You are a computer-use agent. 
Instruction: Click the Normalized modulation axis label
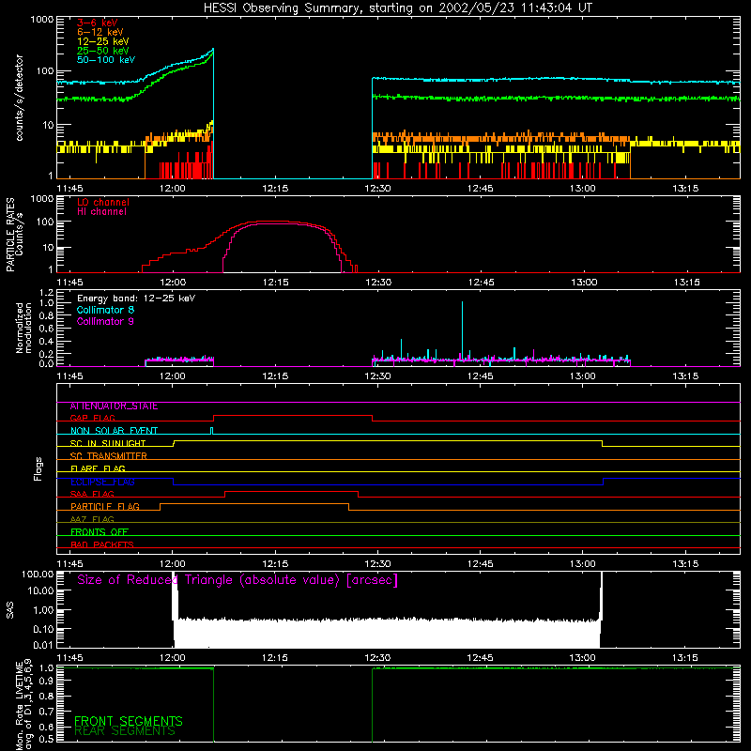[23, 328]
